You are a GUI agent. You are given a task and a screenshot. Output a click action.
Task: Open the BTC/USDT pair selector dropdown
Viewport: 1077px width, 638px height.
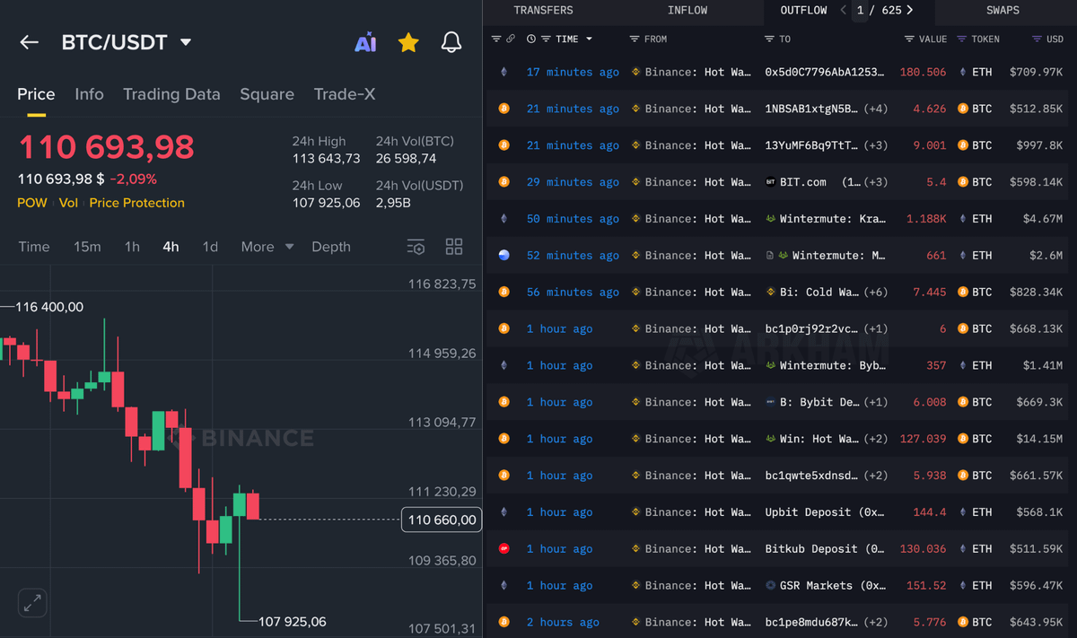coord(186,42)
